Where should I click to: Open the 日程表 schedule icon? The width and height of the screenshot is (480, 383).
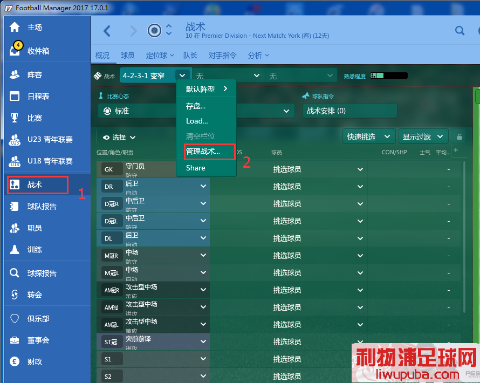pyautogui.click(x=15, y=96)
